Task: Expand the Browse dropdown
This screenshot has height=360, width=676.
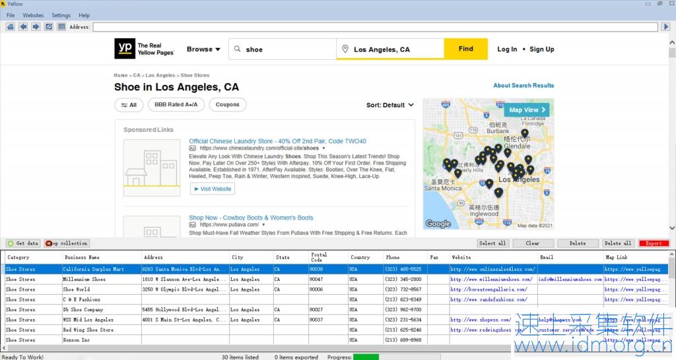Action: tap(203, 49)
